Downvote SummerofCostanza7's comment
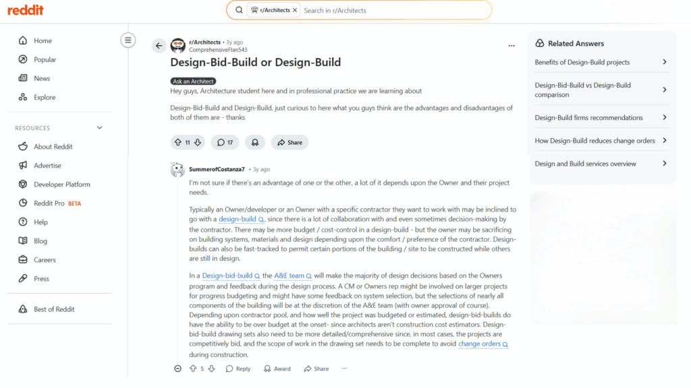The width and height of the screenshot is (691, 388). (x=212, y=368)
